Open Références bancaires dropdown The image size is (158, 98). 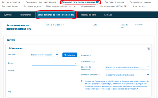(127, 75)
